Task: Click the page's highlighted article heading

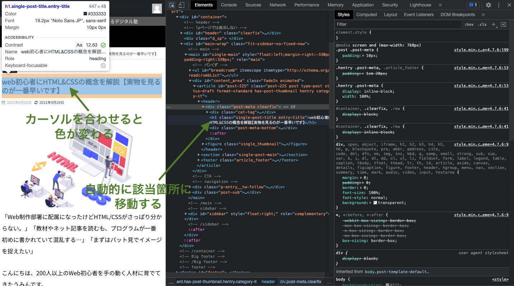Action: [82, 86]
